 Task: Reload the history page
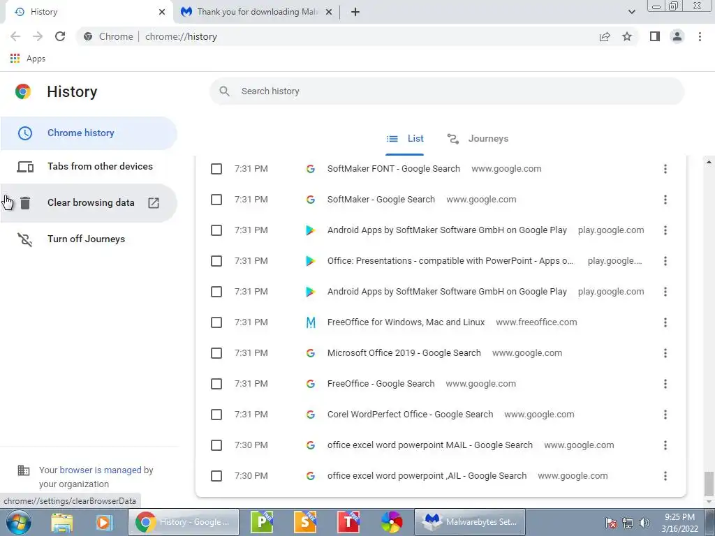pyautogui.click(x=60, y=36)
